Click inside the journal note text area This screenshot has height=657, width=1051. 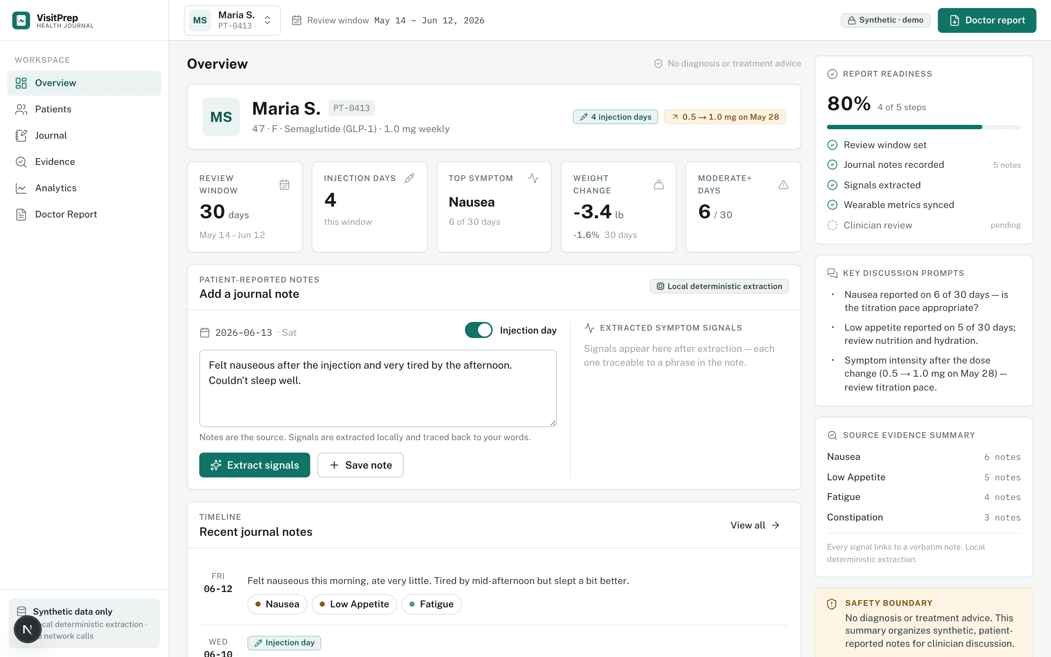(x=378, y=388)
